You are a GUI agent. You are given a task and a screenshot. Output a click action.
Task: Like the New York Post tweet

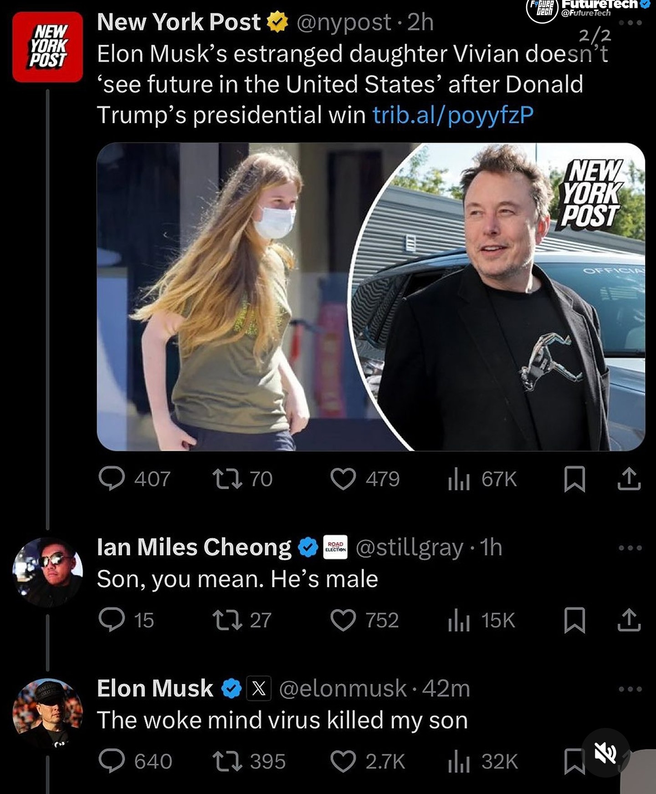[343, 479]
